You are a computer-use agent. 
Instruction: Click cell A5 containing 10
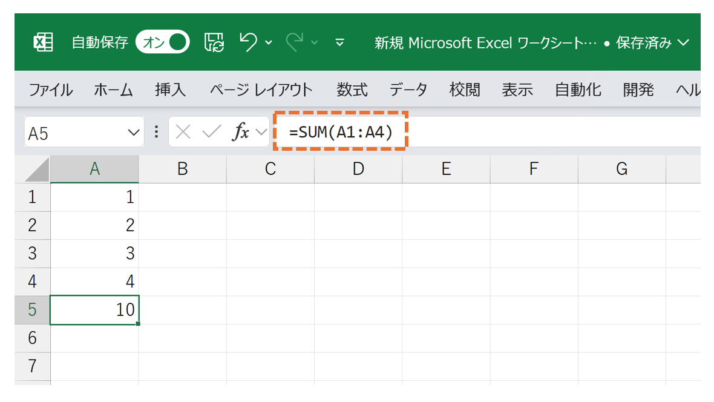pyautogui.click(x=94, y=310)
